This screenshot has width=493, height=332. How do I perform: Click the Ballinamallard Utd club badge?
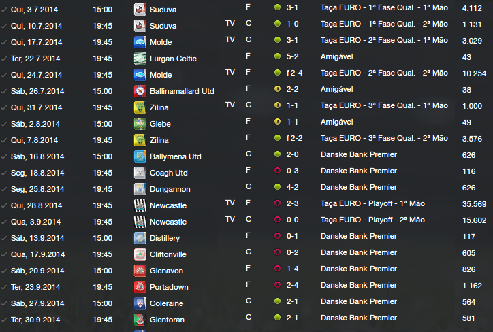pos(140,91)
